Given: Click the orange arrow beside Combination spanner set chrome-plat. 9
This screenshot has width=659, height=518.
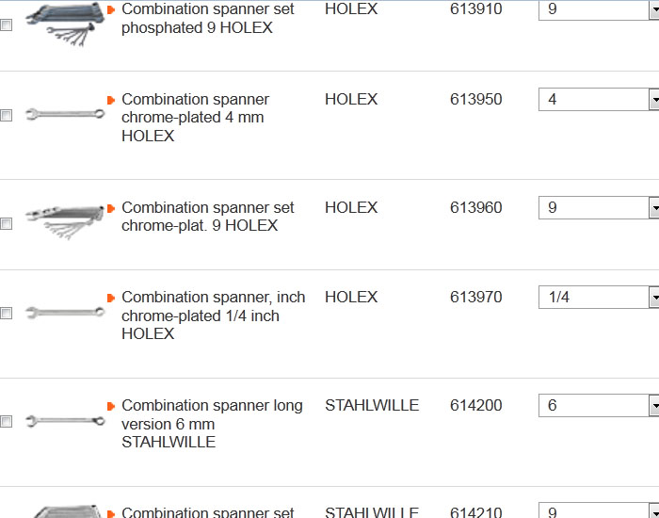Looking at the screenshot, I should tap(111, 207).
